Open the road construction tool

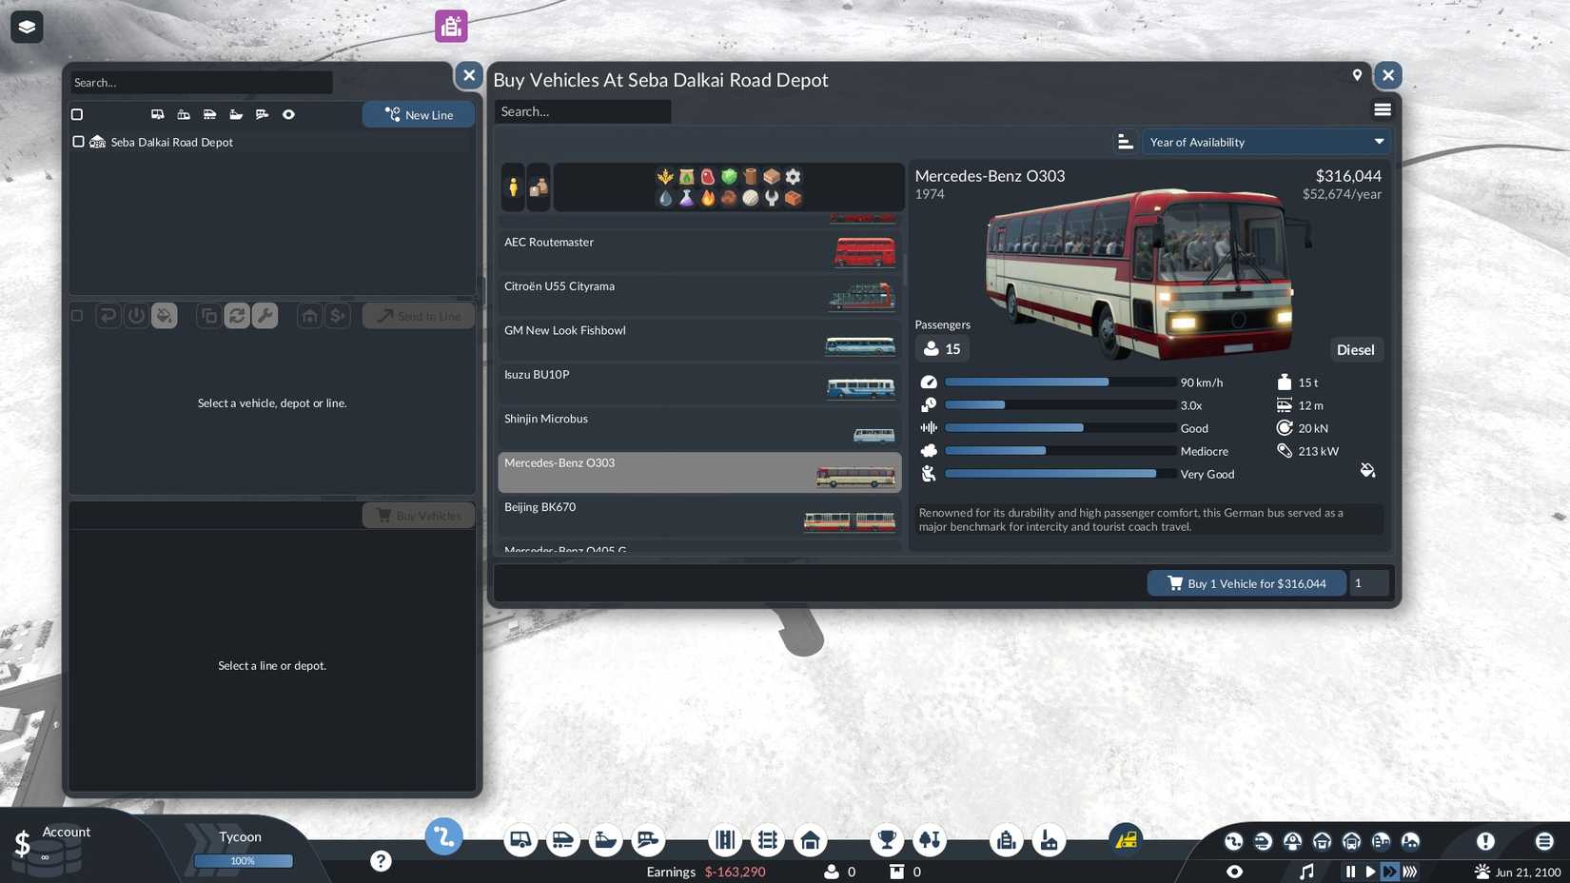click(x=725, y=840)
